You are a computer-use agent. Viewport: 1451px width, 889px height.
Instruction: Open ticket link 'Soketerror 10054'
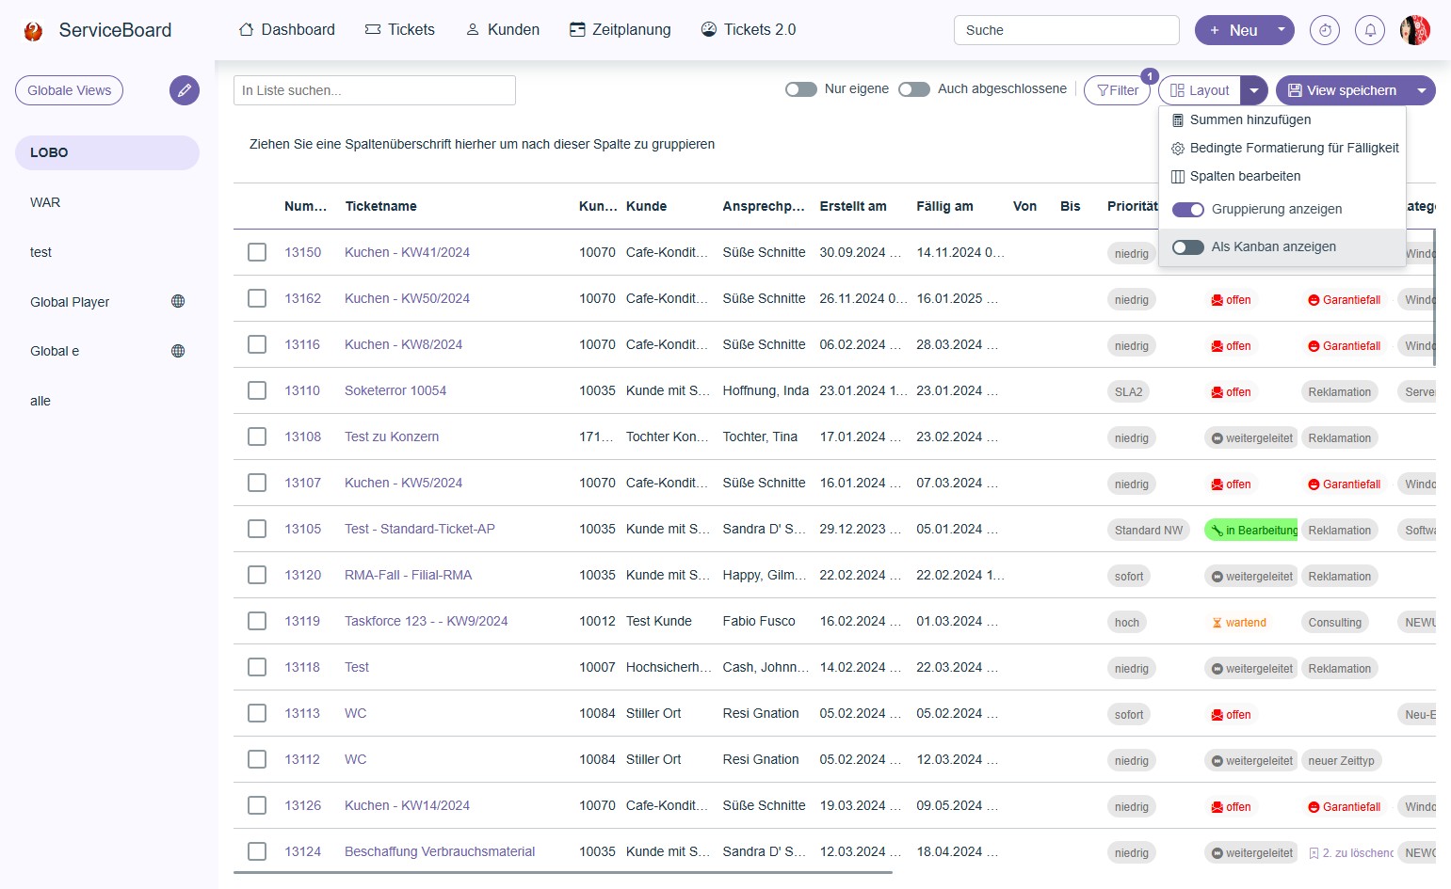pos(395,390)
